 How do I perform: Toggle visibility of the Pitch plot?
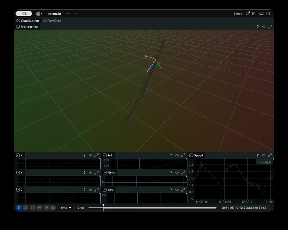[x=177, y=172]
